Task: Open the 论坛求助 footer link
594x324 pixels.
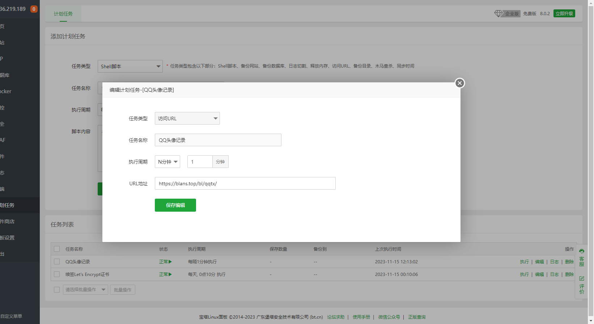Action: (x=335, y=317)
